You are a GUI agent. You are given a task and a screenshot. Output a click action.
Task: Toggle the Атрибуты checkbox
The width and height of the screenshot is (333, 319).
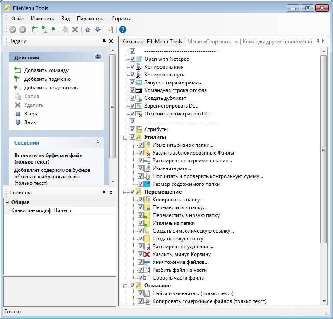coord(132,129)
